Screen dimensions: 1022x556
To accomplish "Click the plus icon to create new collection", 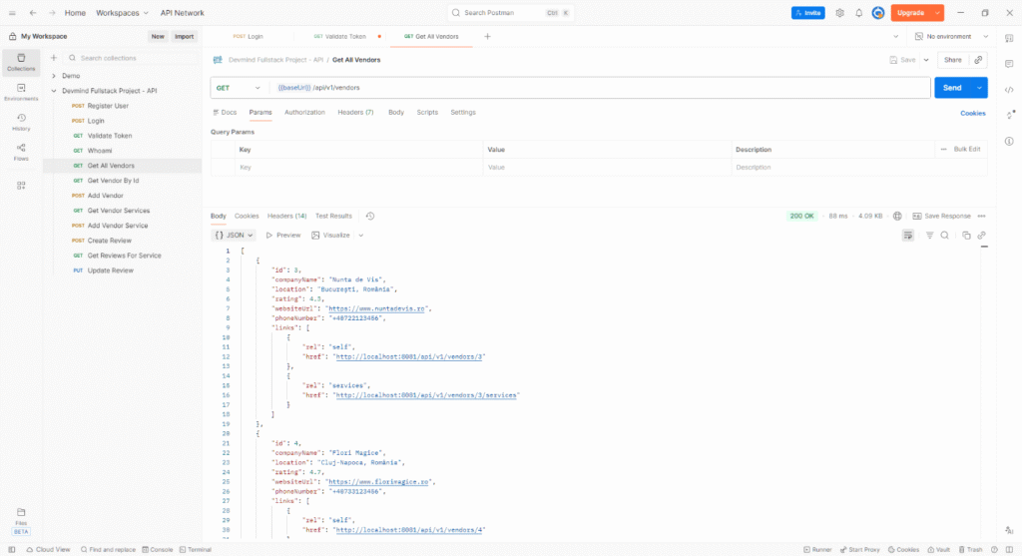I will [x=54, y=58].
